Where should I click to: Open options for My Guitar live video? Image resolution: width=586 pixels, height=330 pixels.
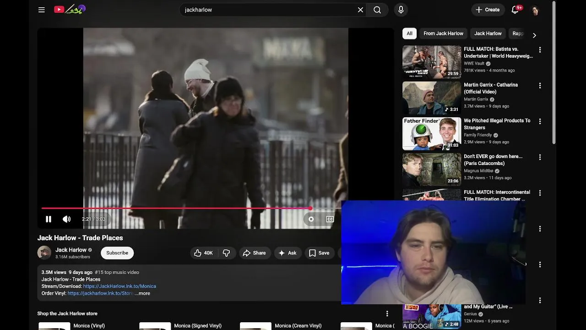(540, 300)
